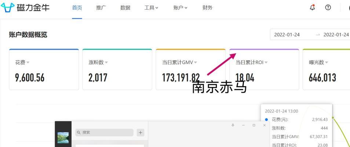Switch to the 首页 tab
Screen dimensions: 350x147
[x=77, y=8]
